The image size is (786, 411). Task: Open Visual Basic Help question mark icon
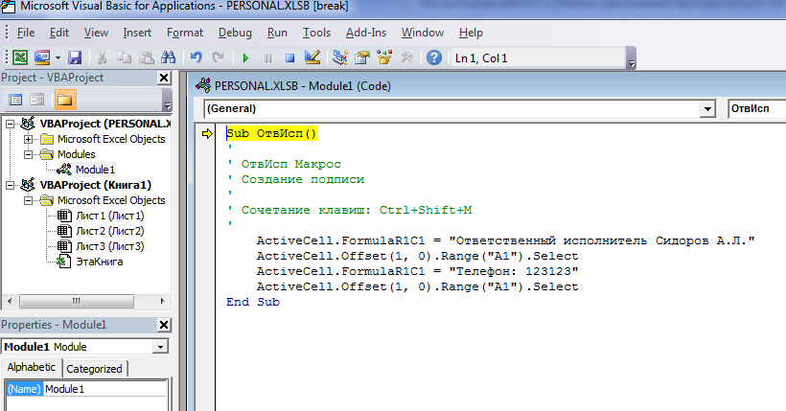(434, 57)
